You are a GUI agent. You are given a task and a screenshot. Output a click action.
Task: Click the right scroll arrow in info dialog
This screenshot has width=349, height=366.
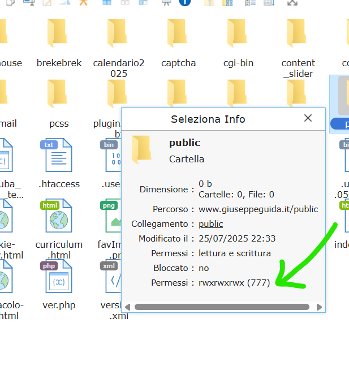coord(319,307)
